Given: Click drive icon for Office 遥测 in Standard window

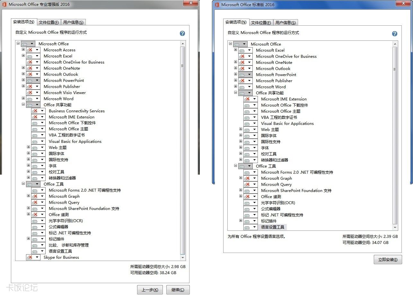Looking at the screenshot, I should (247, 196).
